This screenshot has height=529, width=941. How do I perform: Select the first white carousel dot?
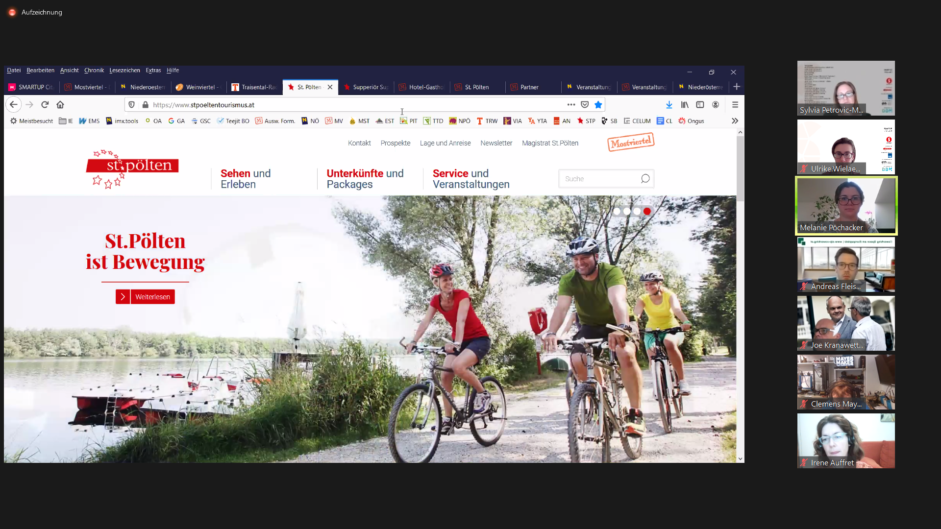[617, 212]
